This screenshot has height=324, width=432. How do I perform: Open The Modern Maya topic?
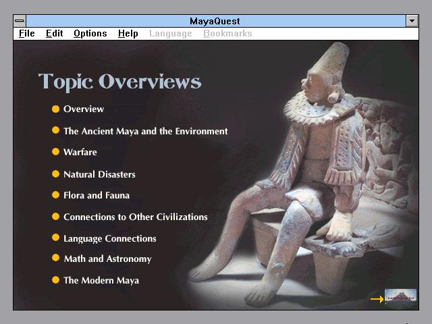(x=101, y=280)
